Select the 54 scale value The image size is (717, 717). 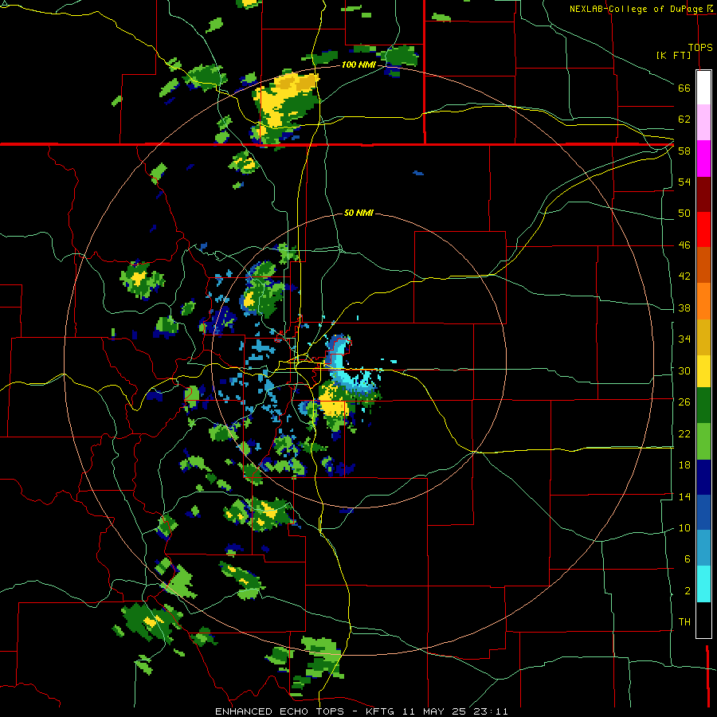684,182
